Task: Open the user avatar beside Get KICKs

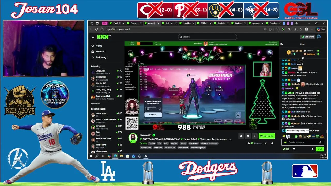Action: coord(319,37)
